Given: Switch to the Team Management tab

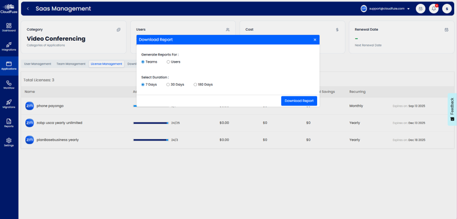Looking at the screenshot, I should tap(71, 64).
